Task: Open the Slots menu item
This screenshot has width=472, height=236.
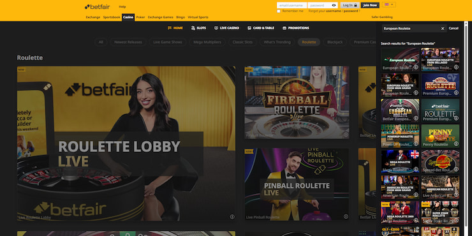Action: tap(198, 28)
